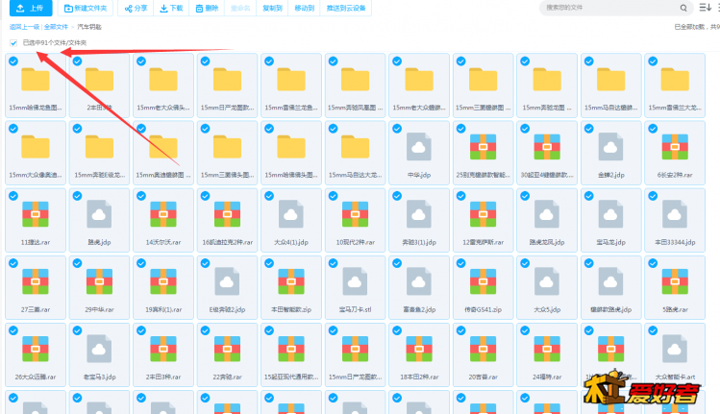Click the 推送到云设备 push-to-cloud-device button
Screen dimensions: 720x414
[346, 8]
